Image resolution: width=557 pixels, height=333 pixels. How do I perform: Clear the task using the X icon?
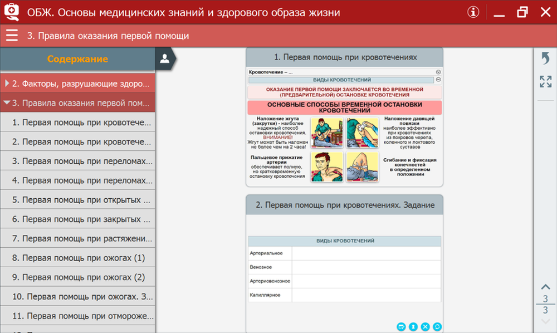click(426, 327)
